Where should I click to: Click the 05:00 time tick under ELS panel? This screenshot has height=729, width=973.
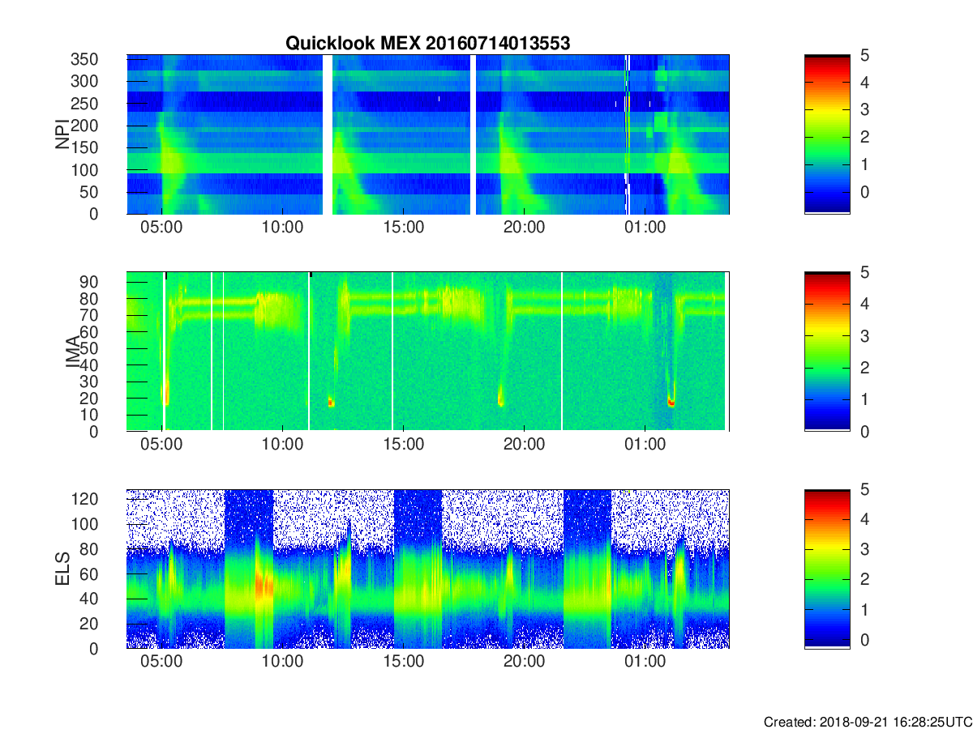pos(162,663)
